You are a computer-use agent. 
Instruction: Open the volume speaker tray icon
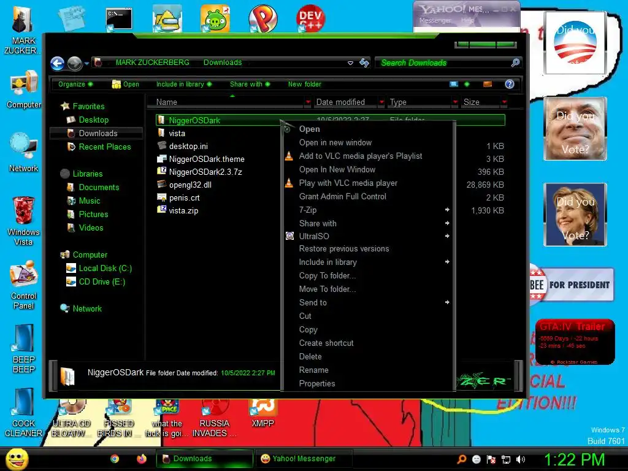(521, 459)
